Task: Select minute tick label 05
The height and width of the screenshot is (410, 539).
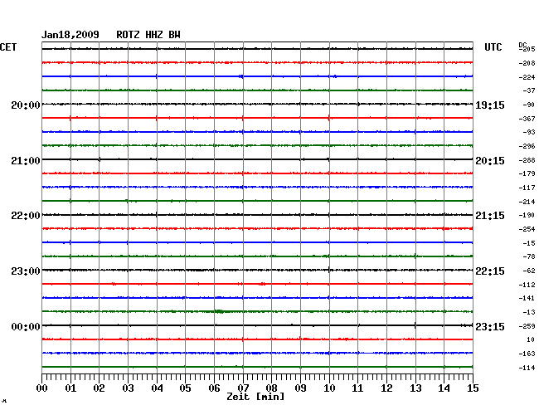Action: point(185,388)
